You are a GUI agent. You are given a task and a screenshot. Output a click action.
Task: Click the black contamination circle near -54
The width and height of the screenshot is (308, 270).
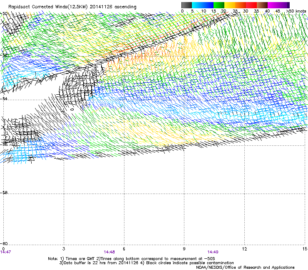(72, 109)
